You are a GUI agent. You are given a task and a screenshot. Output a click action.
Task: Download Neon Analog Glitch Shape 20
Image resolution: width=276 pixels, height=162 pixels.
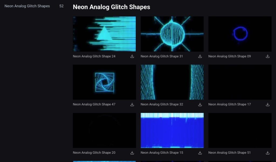(132, 153)
